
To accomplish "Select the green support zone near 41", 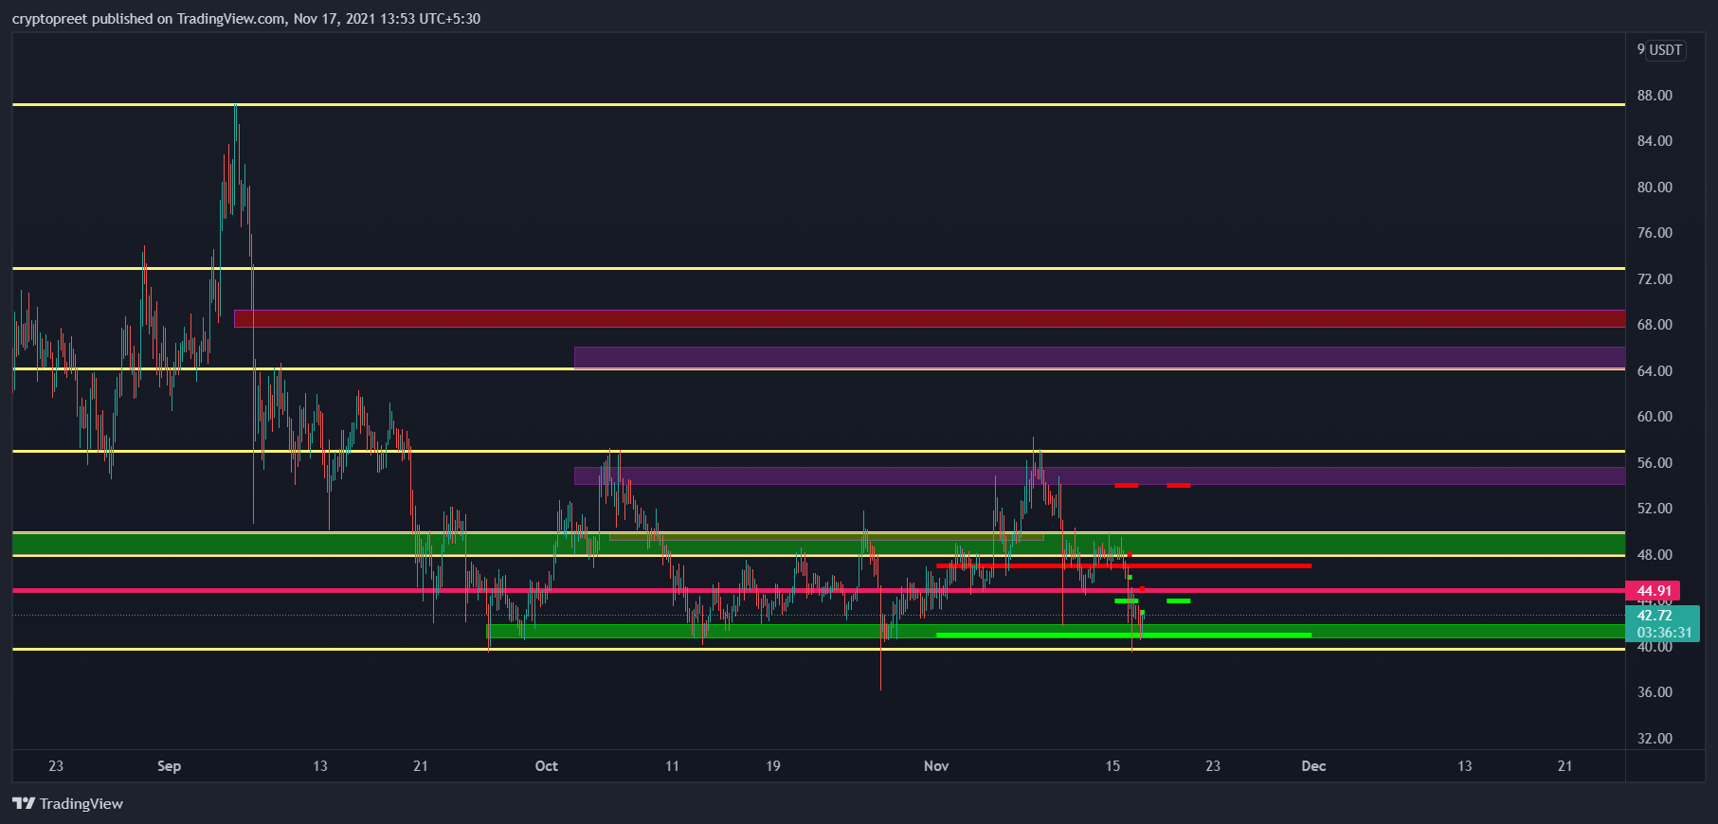I will [x=1056, y=631].
